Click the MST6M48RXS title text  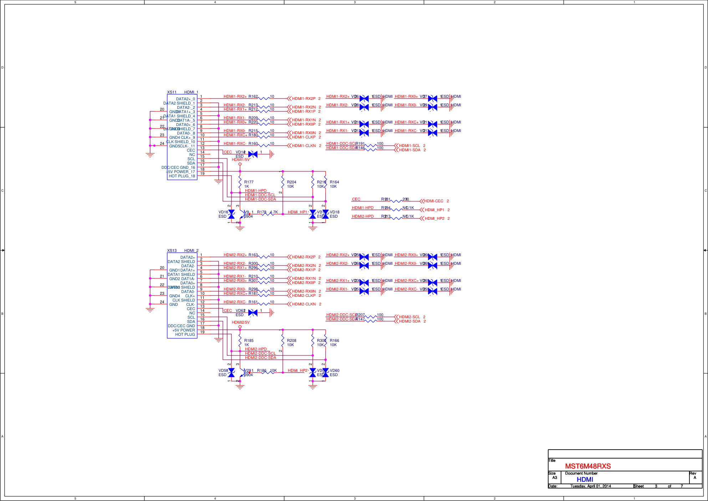pyautogui.click(x=588, y=466)
